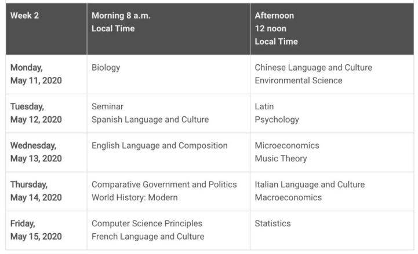Select World History: Modern entry
Viewport: 418px width, 254px height.
point(135,197)
